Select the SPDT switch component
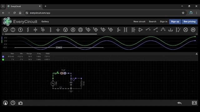The height and width of the screenshot is (112, 200). (156, 30)
